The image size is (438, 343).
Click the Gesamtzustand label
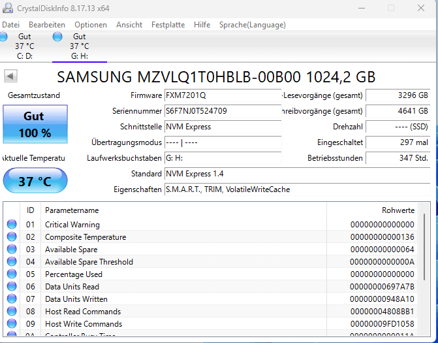pyautogui.click(x=34, y=95)
